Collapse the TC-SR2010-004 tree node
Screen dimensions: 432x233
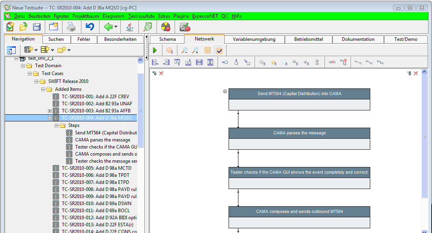[50, 118]
